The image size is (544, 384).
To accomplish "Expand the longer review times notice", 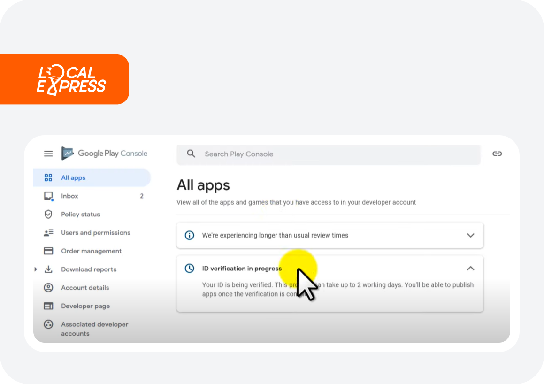I will pyautogui.click(x=470, y=235).
